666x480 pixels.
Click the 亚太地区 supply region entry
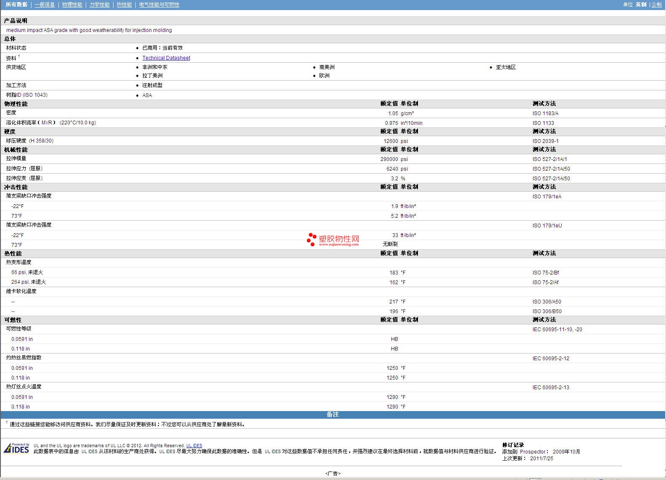pyautogui.click(x=505, y=67)
